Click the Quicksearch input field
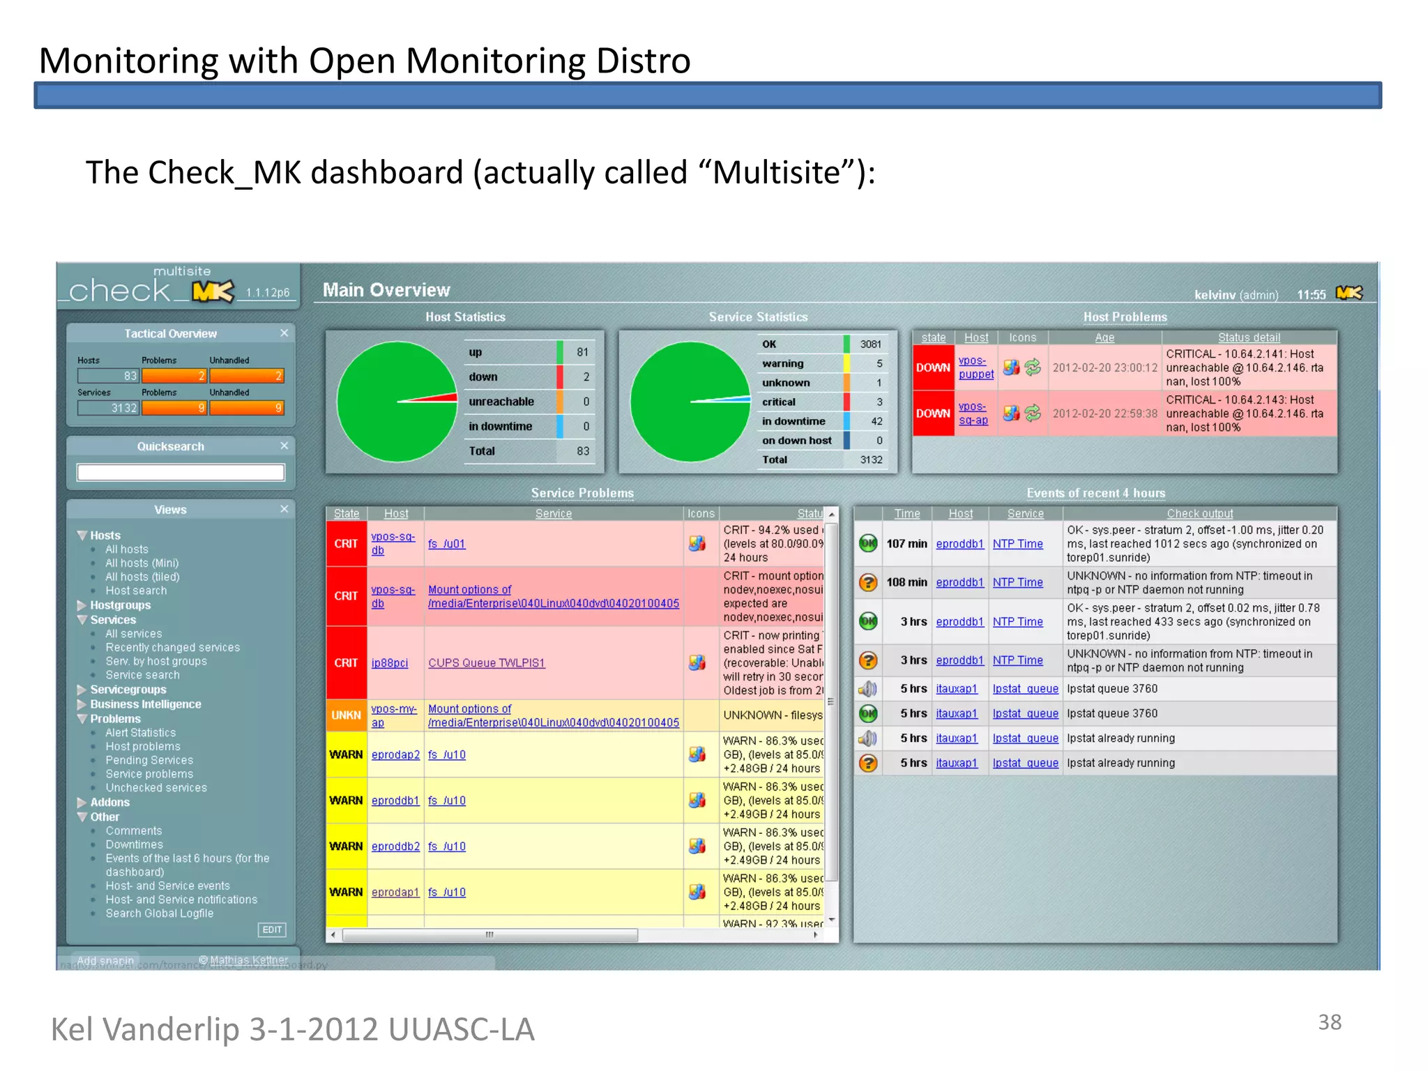Screen dimensions: 1428x1071 pos(181,473)
